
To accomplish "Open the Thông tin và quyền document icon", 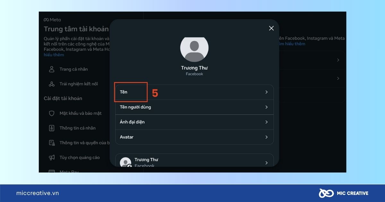I will (51, 143).
